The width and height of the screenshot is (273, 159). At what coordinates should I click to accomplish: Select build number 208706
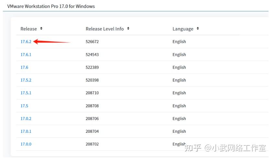(x=92, y=119)
